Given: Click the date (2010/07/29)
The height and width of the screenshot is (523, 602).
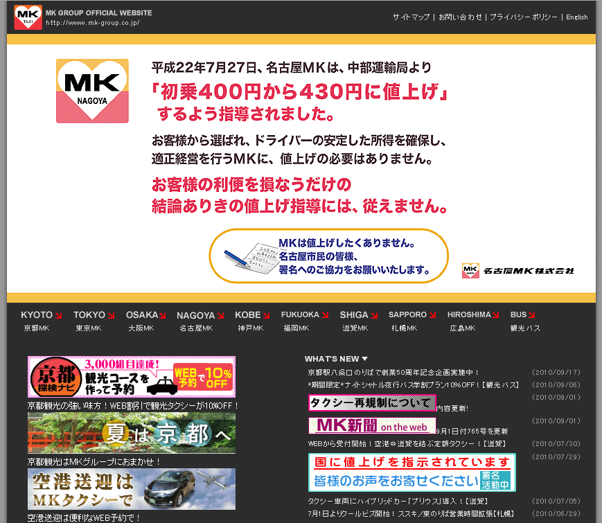Looking at the screenshot, I should pos(556,456).
